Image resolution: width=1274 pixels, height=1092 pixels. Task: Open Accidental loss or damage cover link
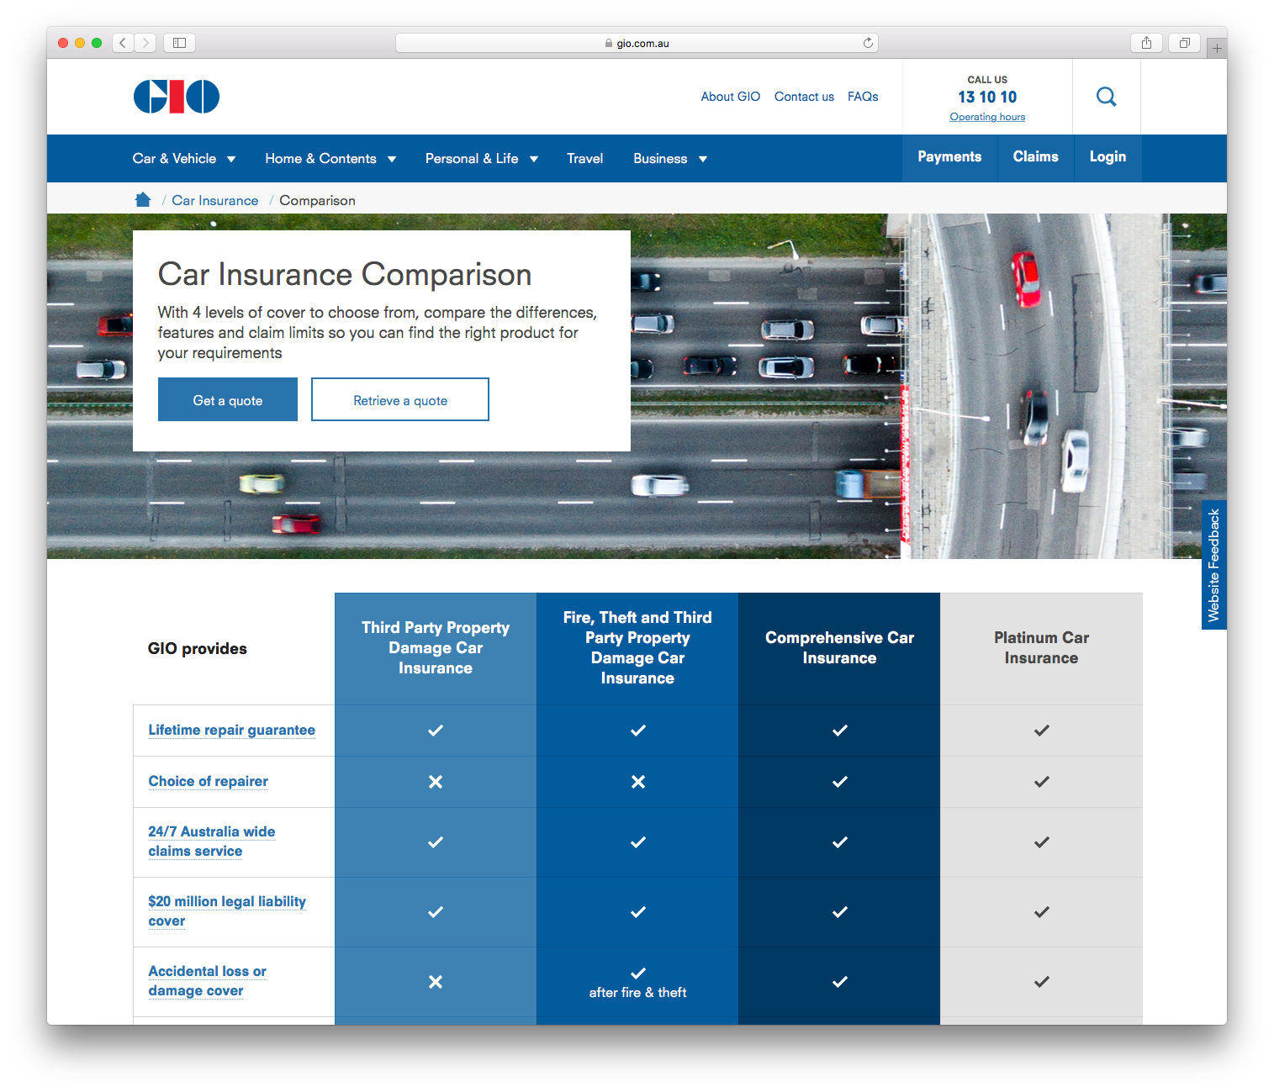click(x=208, y=981)
